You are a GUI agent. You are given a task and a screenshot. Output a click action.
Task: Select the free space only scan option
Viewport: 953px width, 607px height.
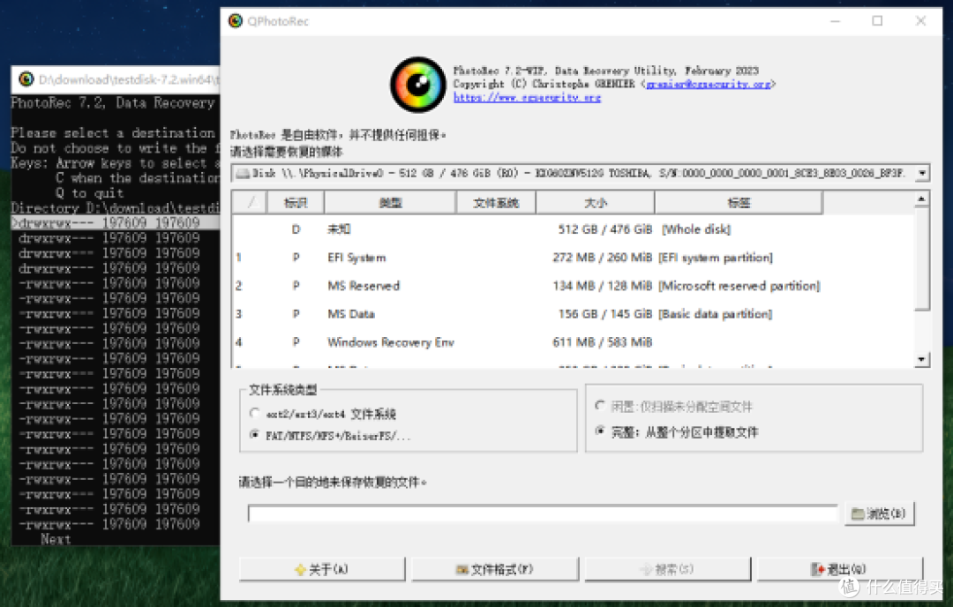point(673,407)
